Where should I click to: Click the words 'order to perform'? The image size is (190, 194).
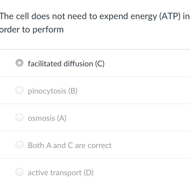click(32, 30)
